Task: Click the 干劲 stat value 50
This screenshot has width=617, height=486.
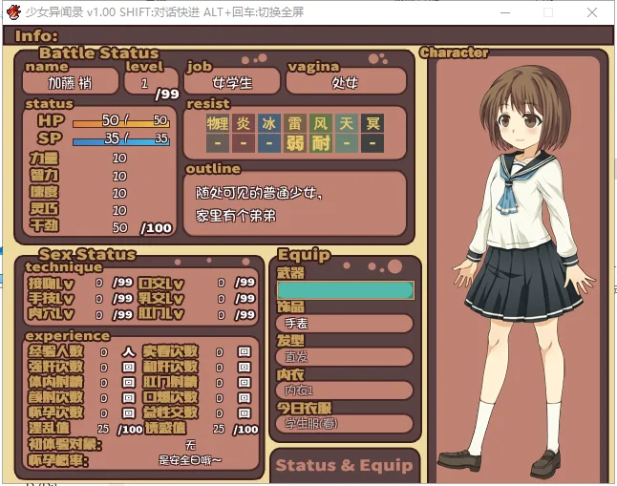Action: coord(120,227)
